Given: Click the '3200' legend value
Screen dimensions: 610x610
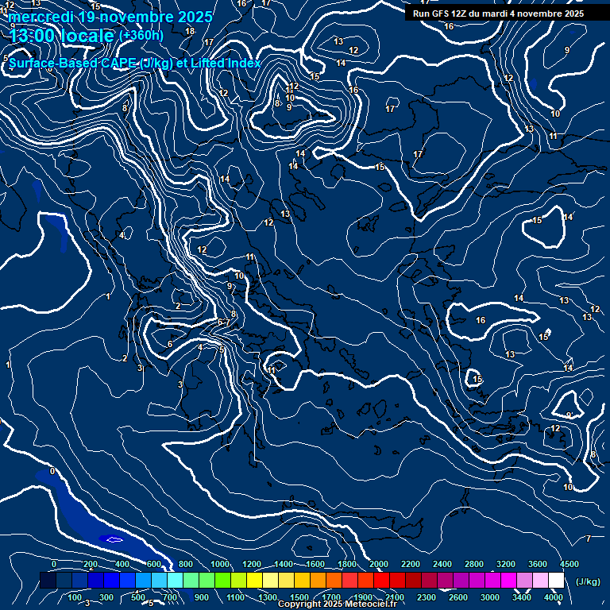Looking at the screenshot, I should (506, 564).
